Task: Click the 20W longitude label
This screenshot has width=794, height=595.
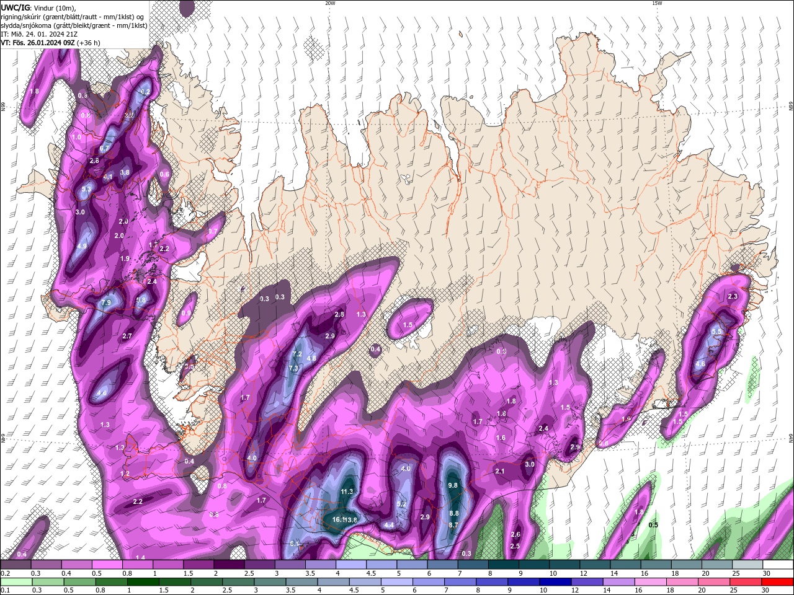Action: [330, 3]
